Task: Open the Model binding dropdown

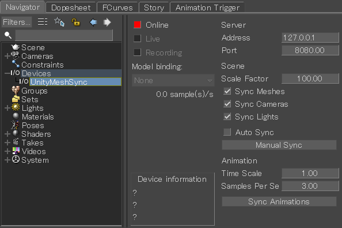Action: 173,80
